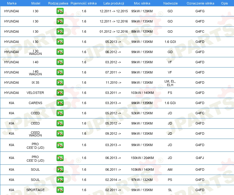Click the fuel type icon for Hyundai IX 35

click(x=60, y=82)
